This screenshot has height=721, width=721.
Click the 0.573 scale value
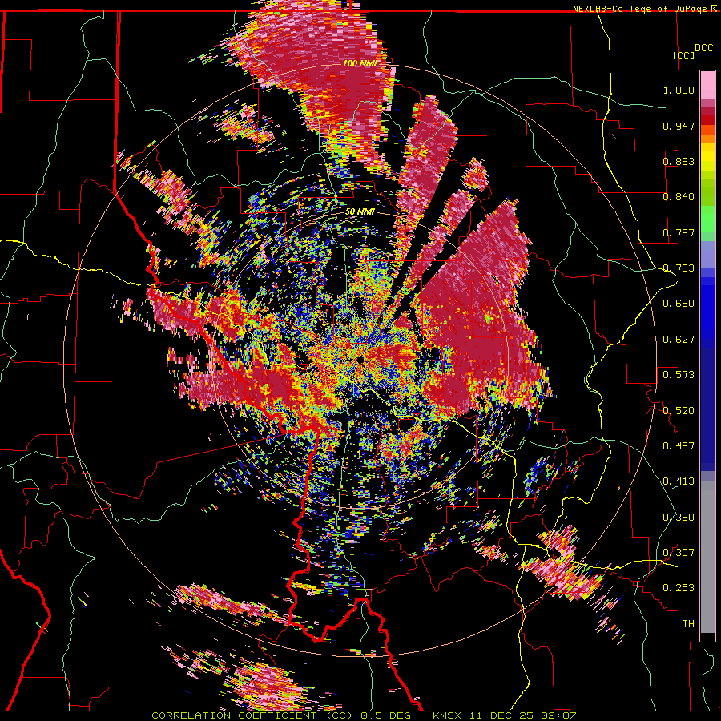(x=679, y=375)
